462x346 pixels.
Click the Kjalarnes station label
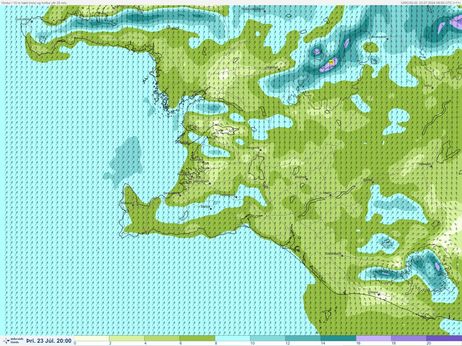pos(197,160)
